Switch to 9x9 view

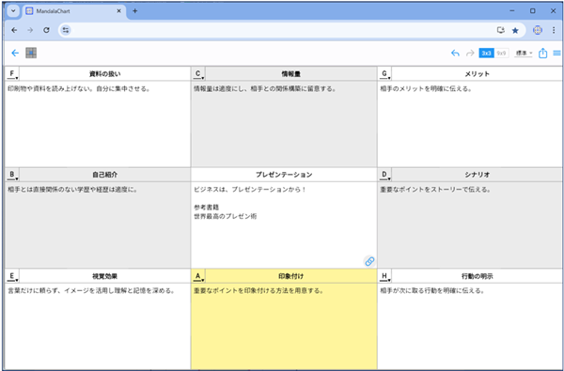501,54
